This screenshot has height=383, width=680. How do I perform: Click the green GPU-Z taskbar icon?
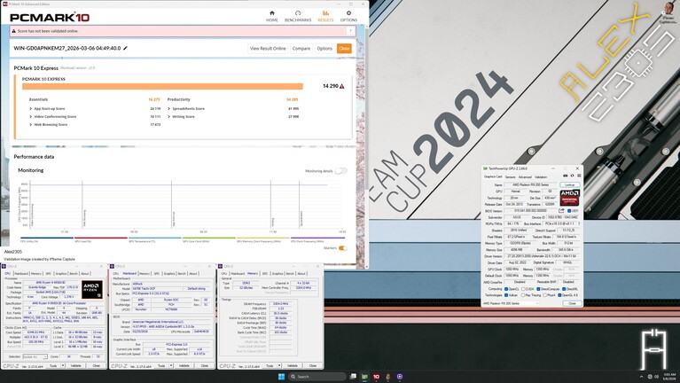click(x=364, y=377)
